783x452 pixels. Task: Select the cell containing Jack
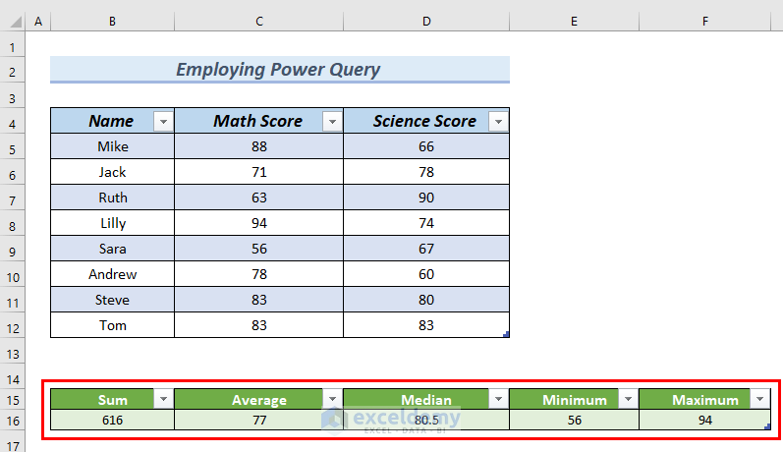tap(112, 172)
